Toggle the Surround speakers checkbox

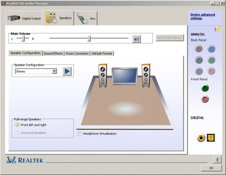pos(17,133)
